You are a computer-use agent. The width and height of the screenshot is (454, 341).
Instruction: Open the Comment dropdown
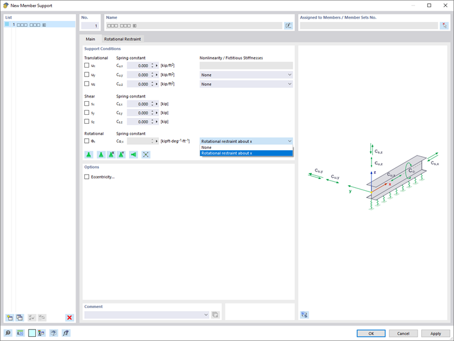(146, 315)
